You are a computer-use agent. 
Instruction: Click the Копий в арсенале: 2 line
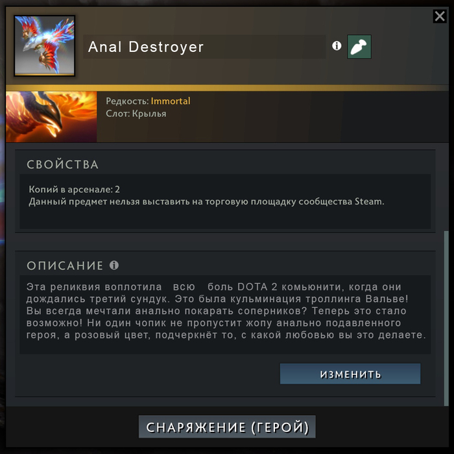(x=75, y=189)
